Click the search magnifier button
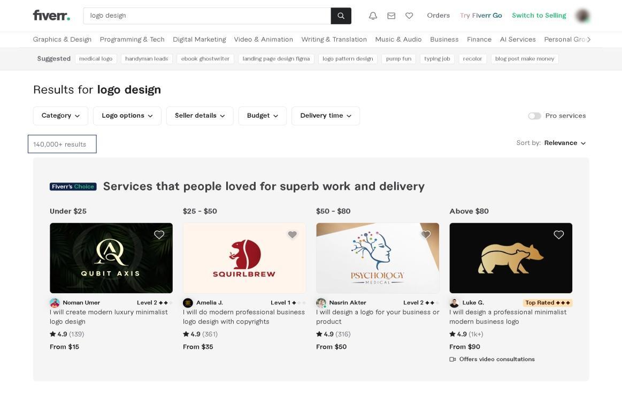Screen dimensions: 622x398 pyautogui.click(x=341, y=16)
